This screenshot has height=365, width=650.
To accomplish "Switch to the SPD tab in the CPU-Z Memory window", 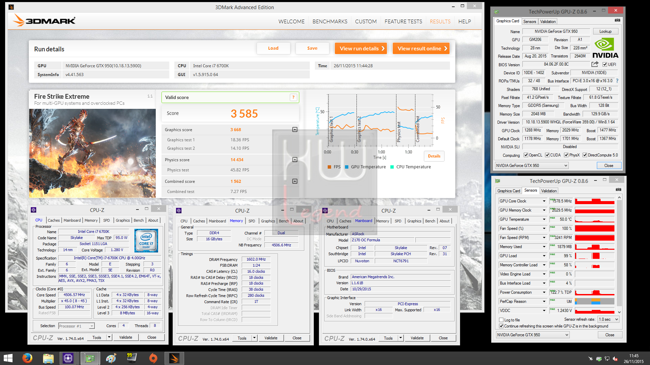I will [x=252, y=221].
